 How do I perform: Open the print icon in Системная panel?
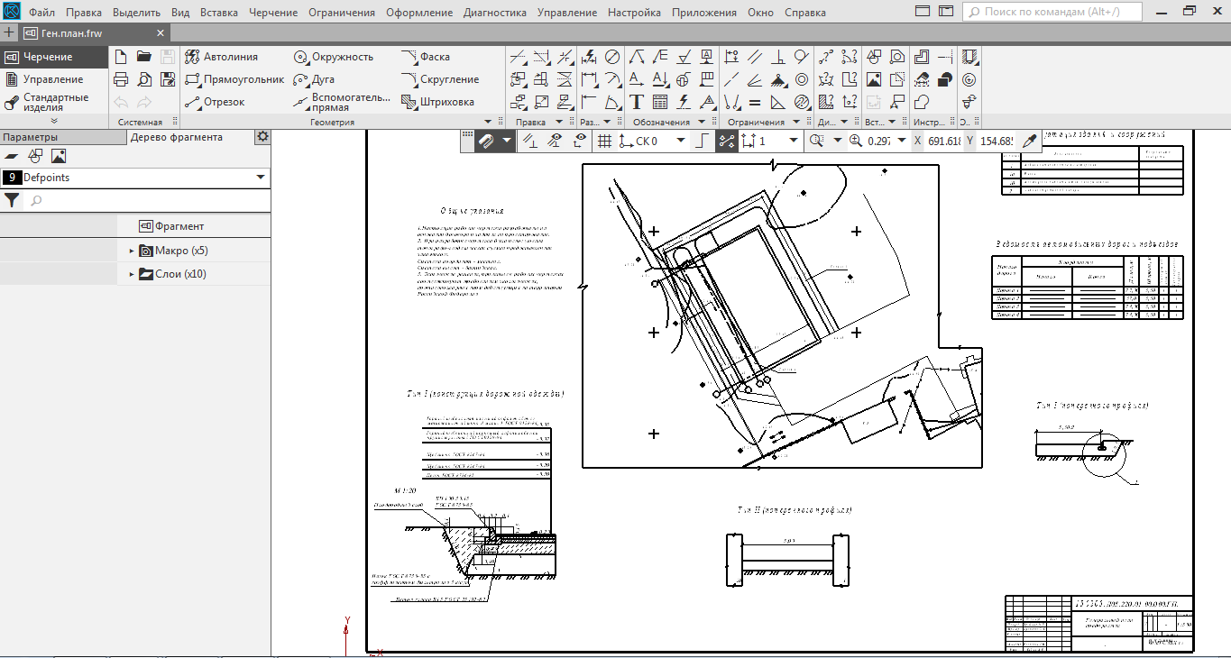(x=121, y=79)
